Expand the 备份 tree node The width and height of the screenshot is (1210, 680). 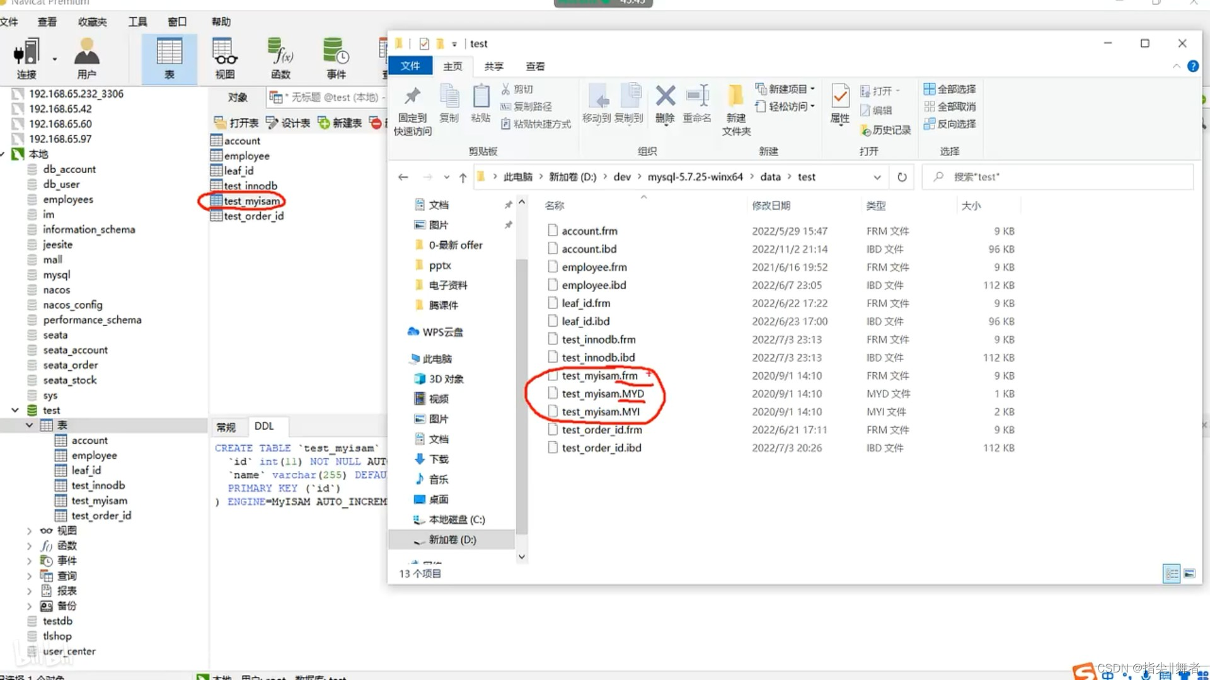click(x=28, y=605)
